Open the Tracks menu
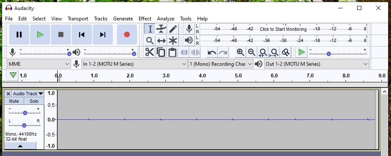 click(101, 19)
